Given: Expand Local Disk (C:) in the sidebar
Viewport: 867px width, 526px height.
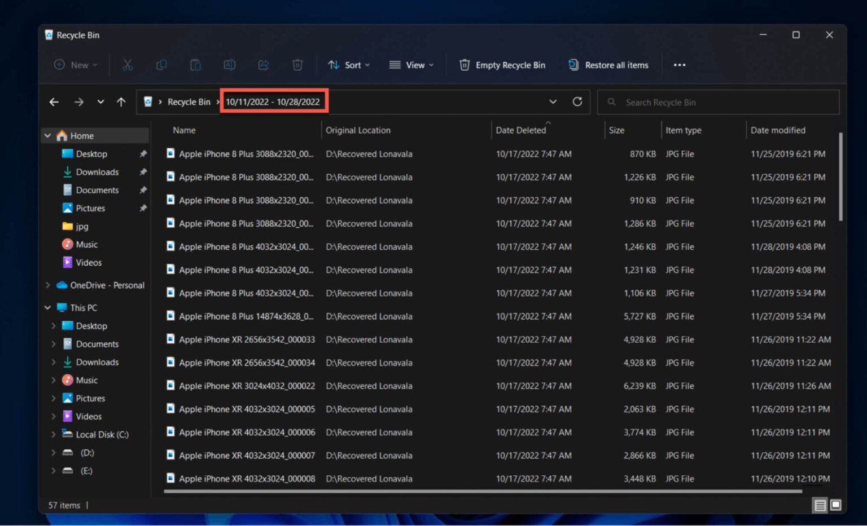Looking at the screenshot, I should click(52, 434).
